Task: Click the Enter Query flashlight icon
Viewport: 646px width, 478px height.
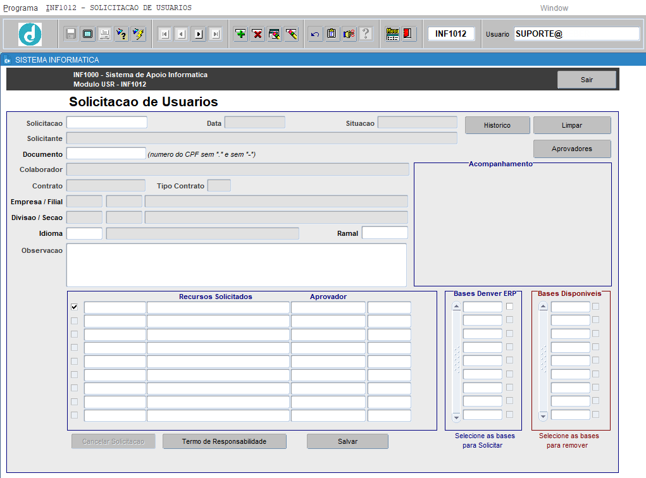Action: point(121,34)
